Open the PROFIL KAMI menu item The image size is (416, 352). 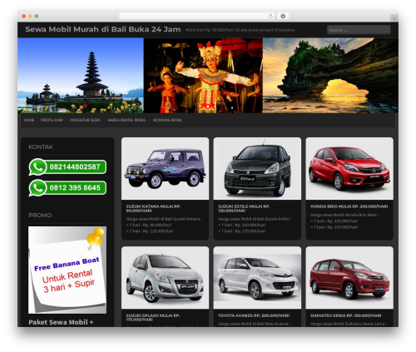tap(52, 120)
